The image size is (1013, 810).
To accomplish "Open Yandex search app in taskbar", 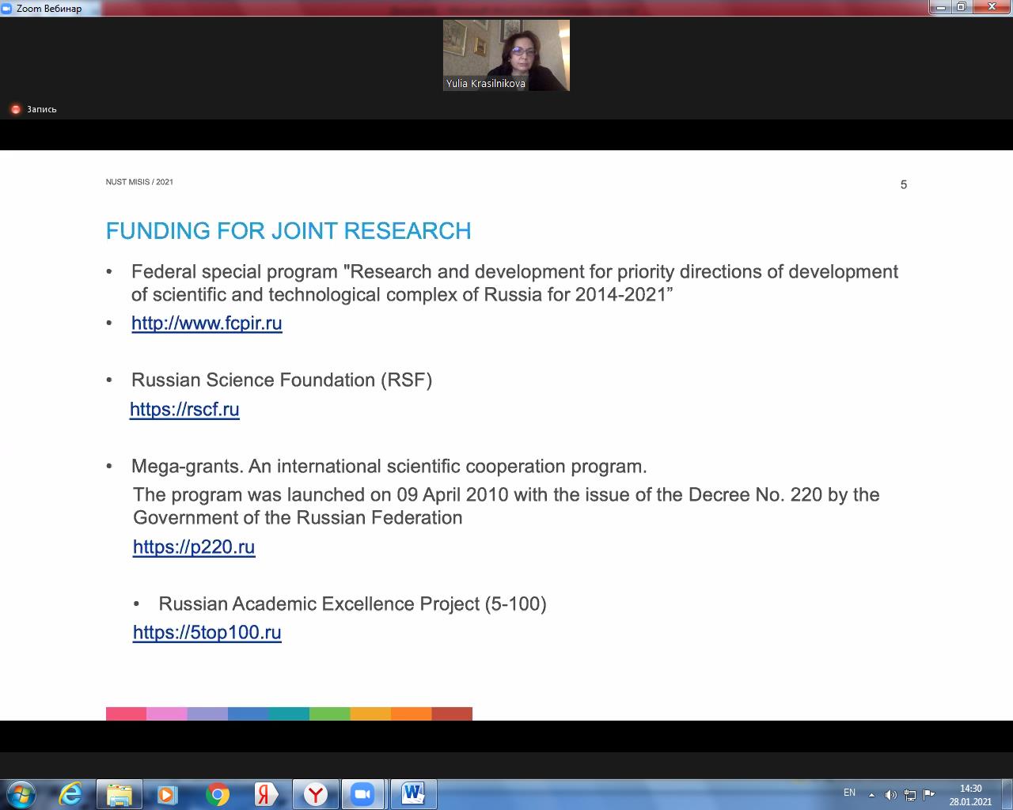I will click(265, 794).
